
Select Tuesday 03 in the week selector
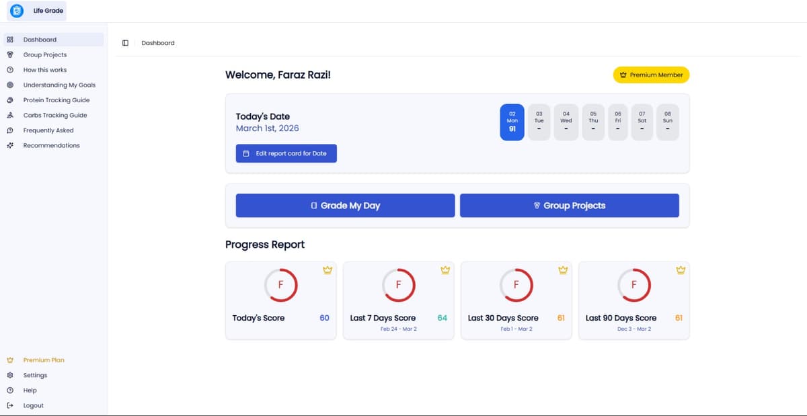[x=539, y=122]
